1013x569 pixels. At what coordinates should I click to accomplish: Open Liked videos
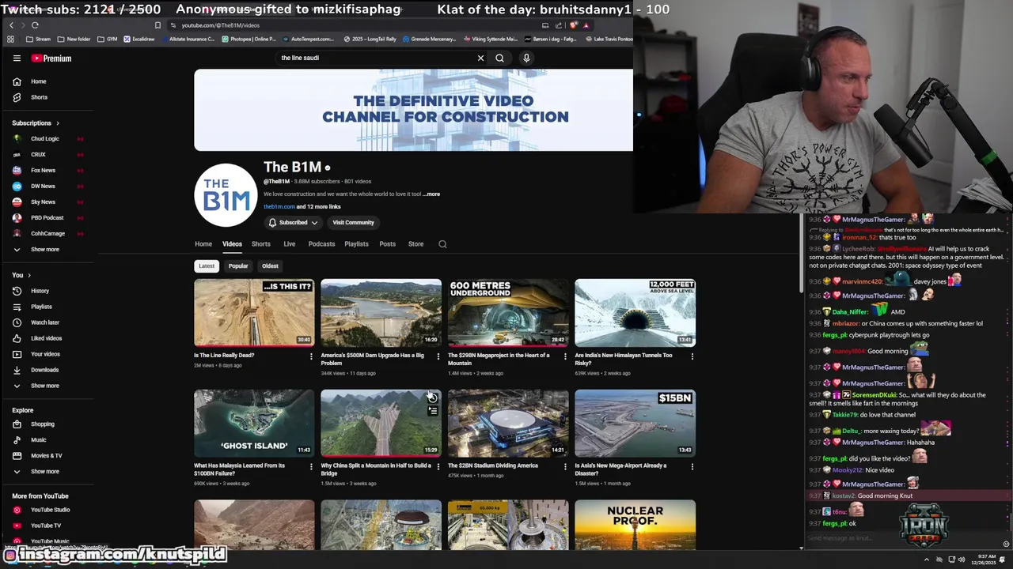click(x=47, y=338)
